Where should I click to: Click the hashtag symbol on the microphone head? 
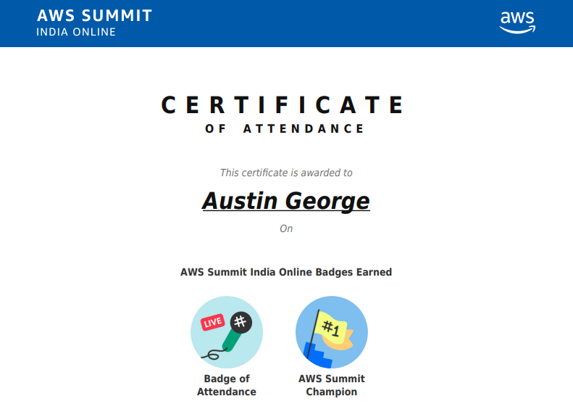240,321
